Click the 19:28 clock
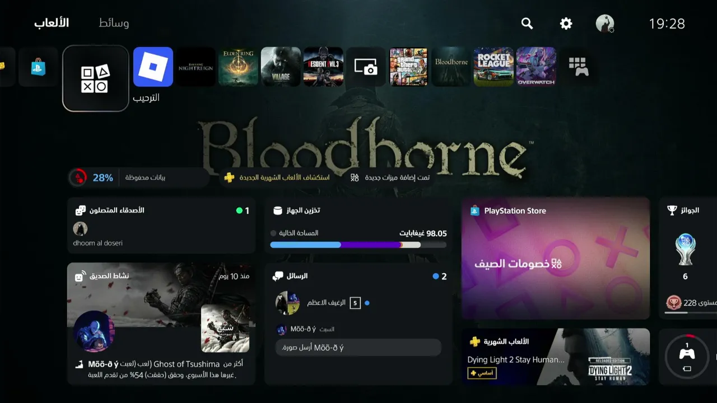Screen dimensions: 717x403 click(667, 24)
